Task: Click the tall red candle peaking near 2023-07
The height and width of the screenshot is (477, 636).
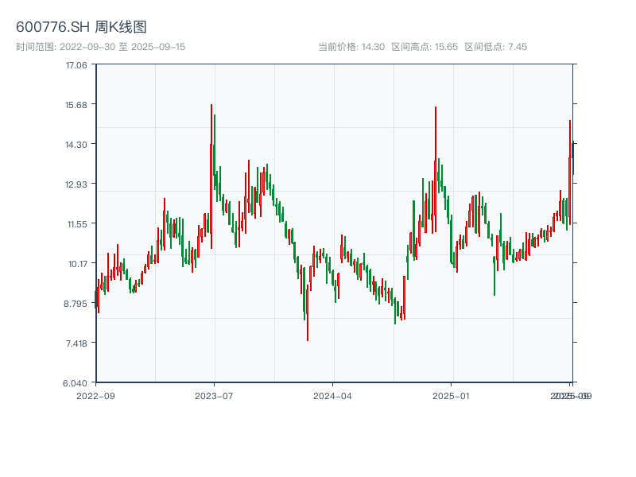Action: click(211, 176)
